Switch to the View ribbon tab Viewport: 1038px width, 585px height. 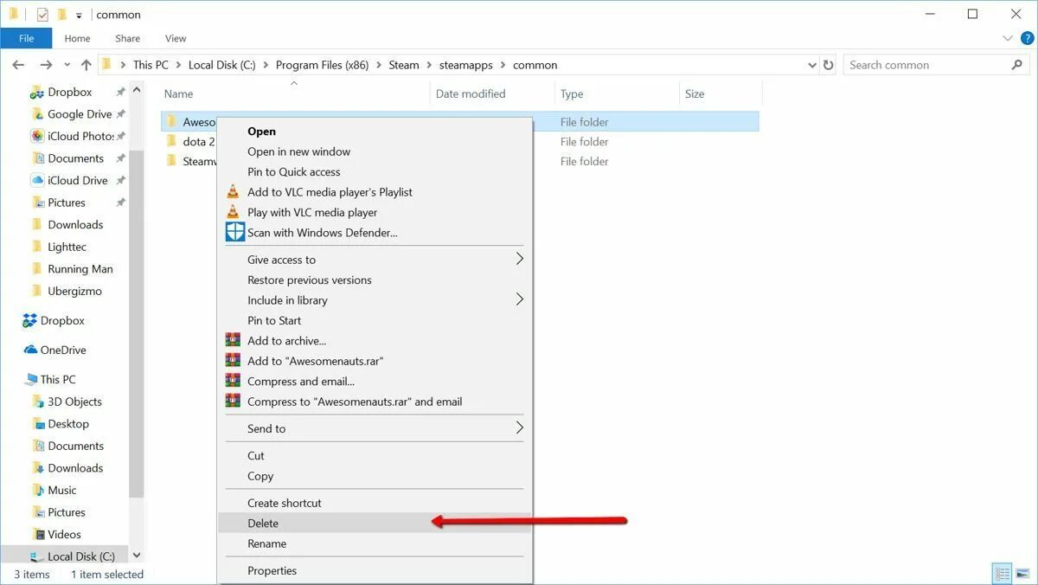pos(176,38)
